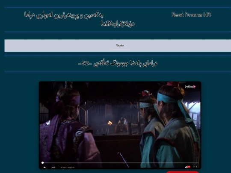The height and width of the screenshot is (173, 231).
Task: Open the Best Drama HD site title
Action: click(x=191, y=15)
